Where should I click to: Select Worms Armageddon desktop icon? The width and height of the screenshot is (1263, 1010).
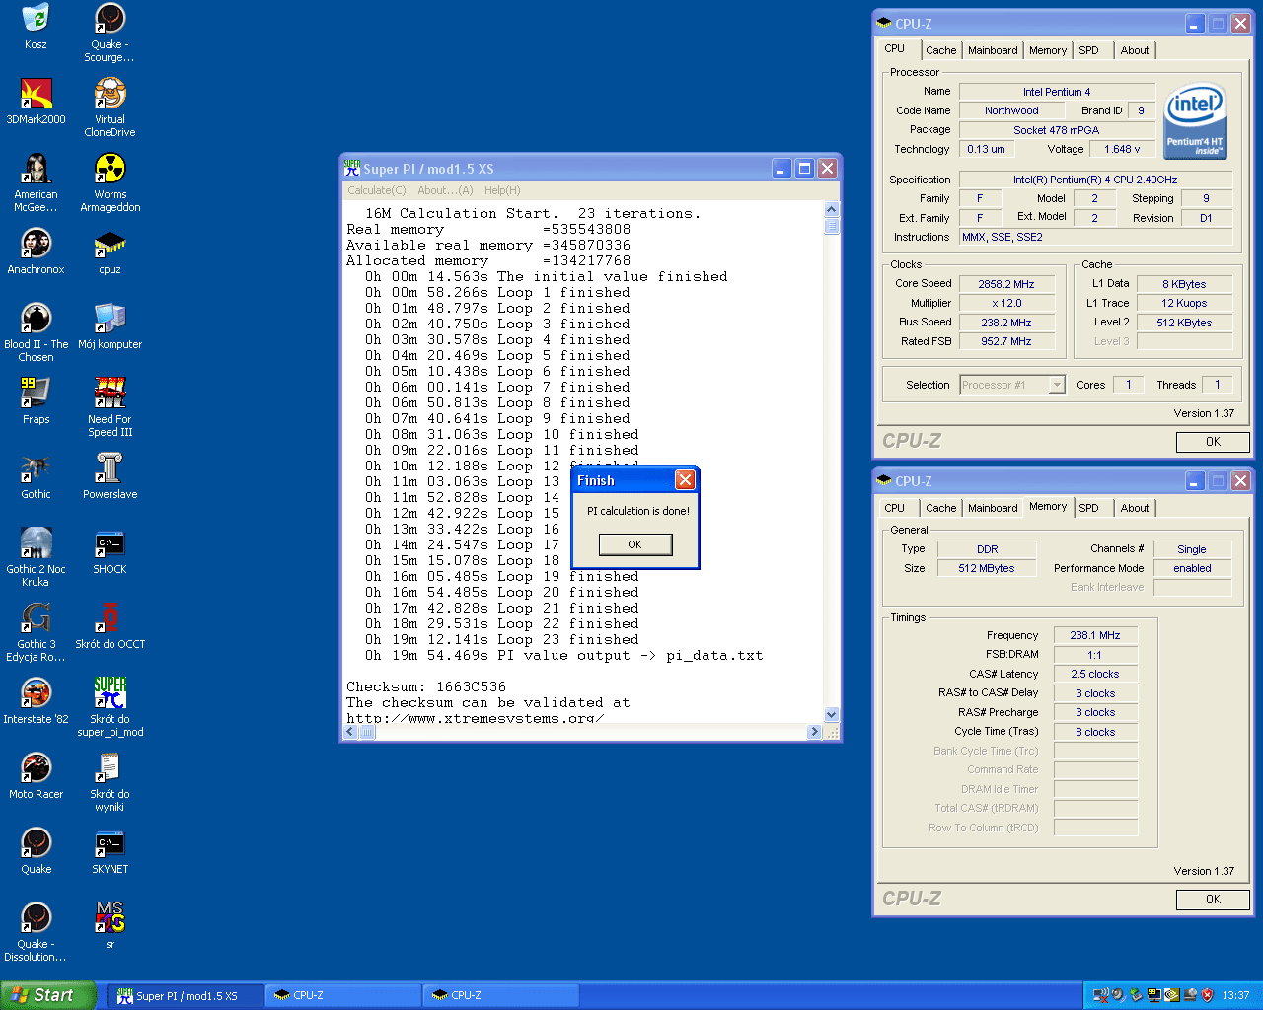tap(110, 182)
